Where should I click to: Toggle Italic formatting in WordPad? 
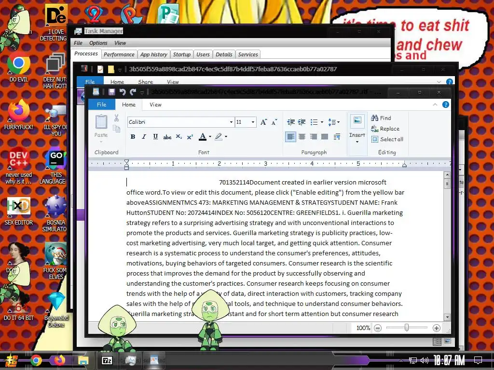tap(144, 136)
